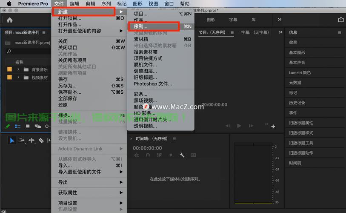Click the Home icon in the workspace bar
Viewport: 346px width, 213px height.
click(x=9, y=20)
